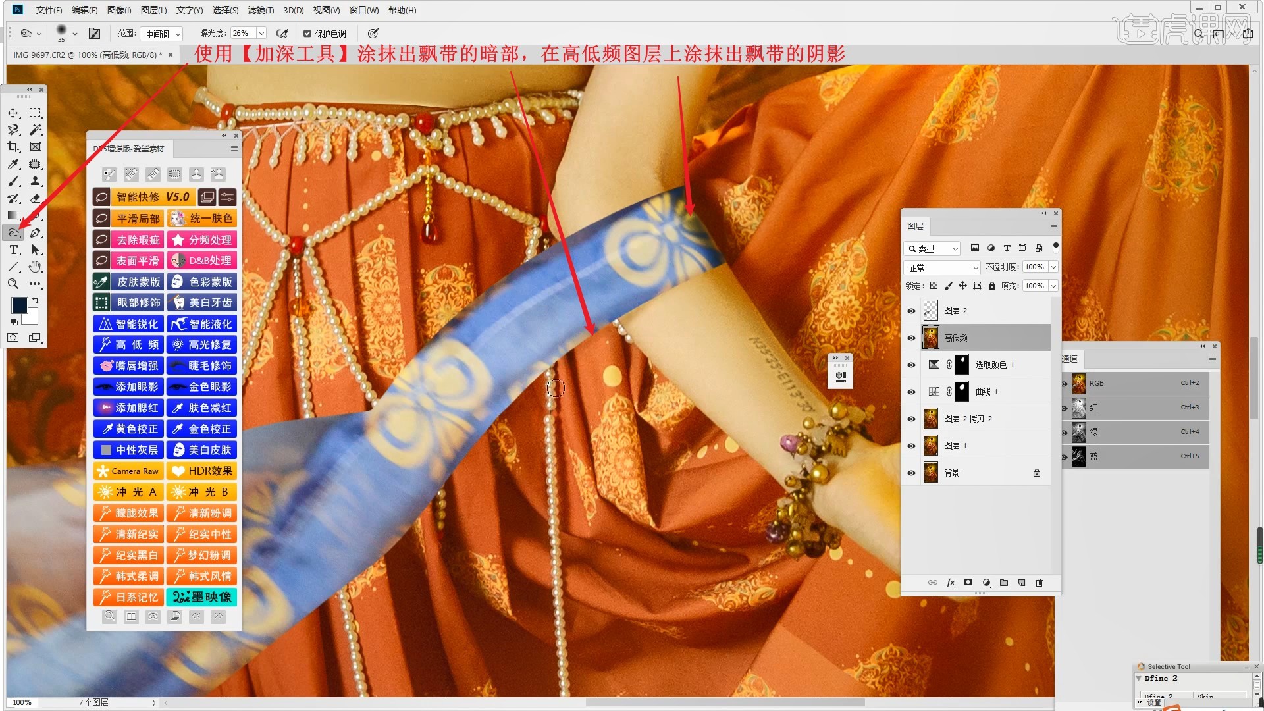Add a layer mask from panel bottom
Image resolution: width=1264 pixels, height=711 pixels.
[968, 583]
